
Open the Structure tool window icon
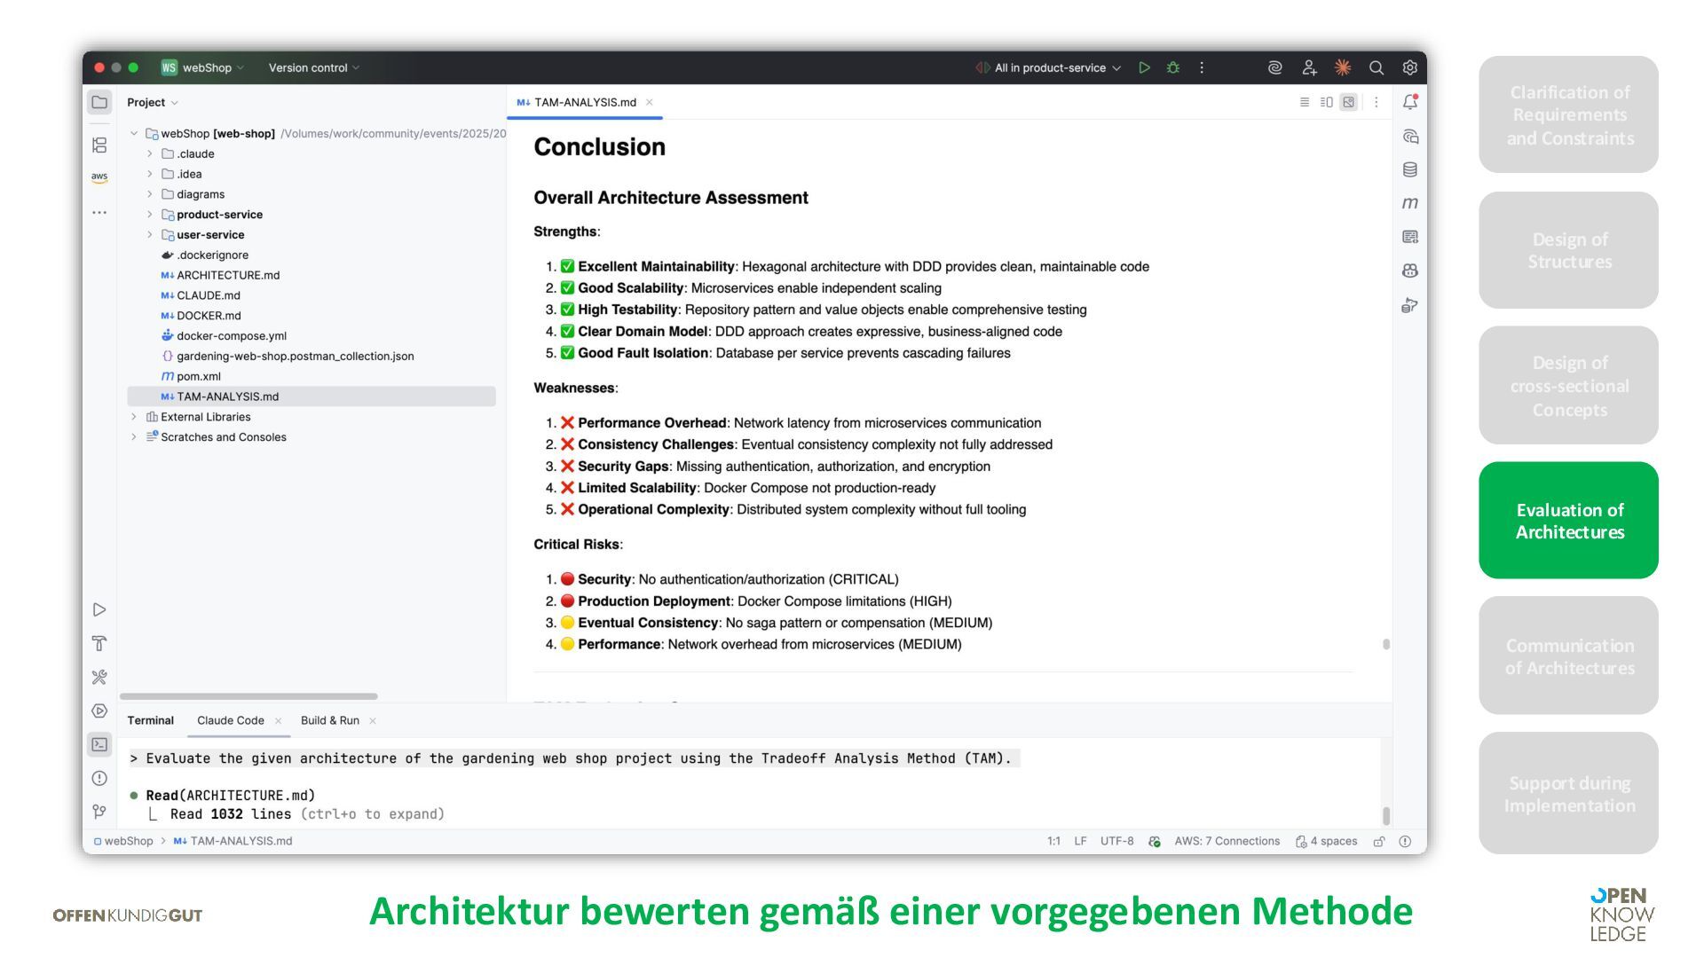(x=99, y=145)
